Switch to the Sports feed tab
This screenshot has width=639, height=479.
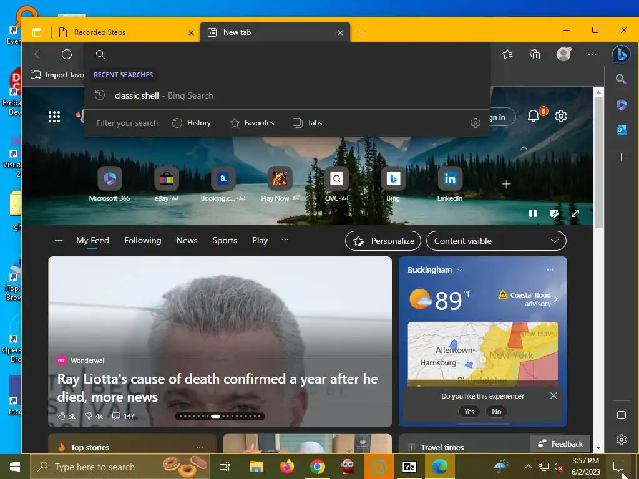coord(225,240)
